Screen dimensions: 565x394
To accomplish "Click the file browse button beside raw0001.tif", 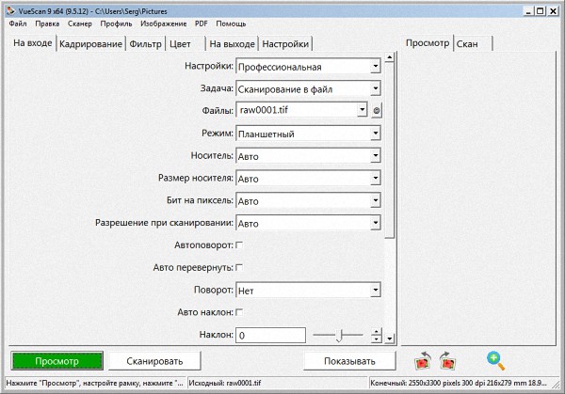I will (x=377, y=111).
